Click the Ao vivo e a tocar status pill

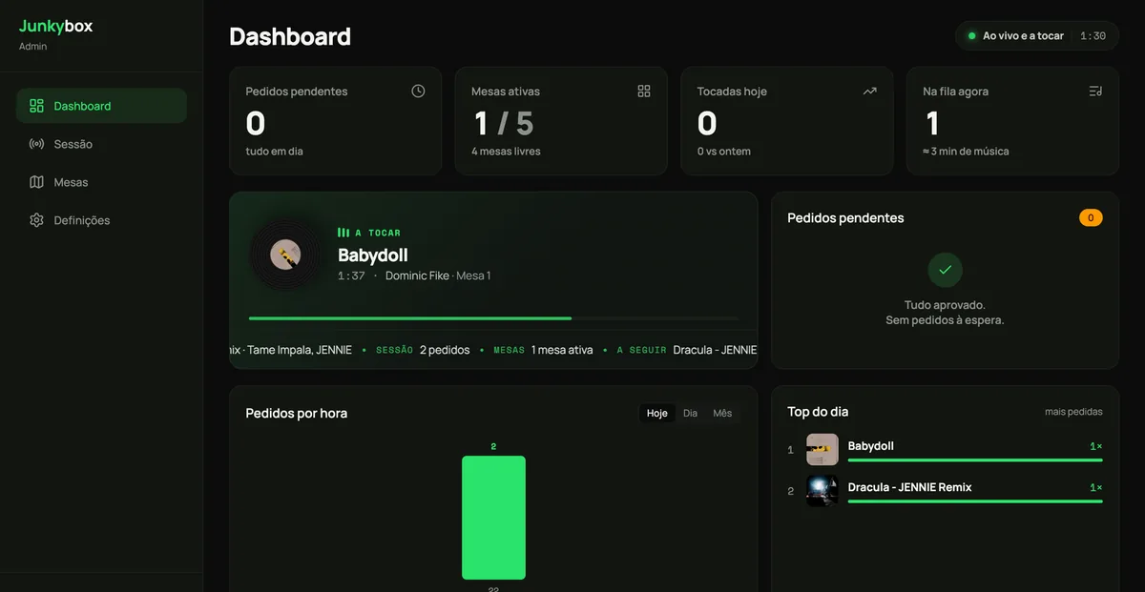click(x=1035, y=36)
